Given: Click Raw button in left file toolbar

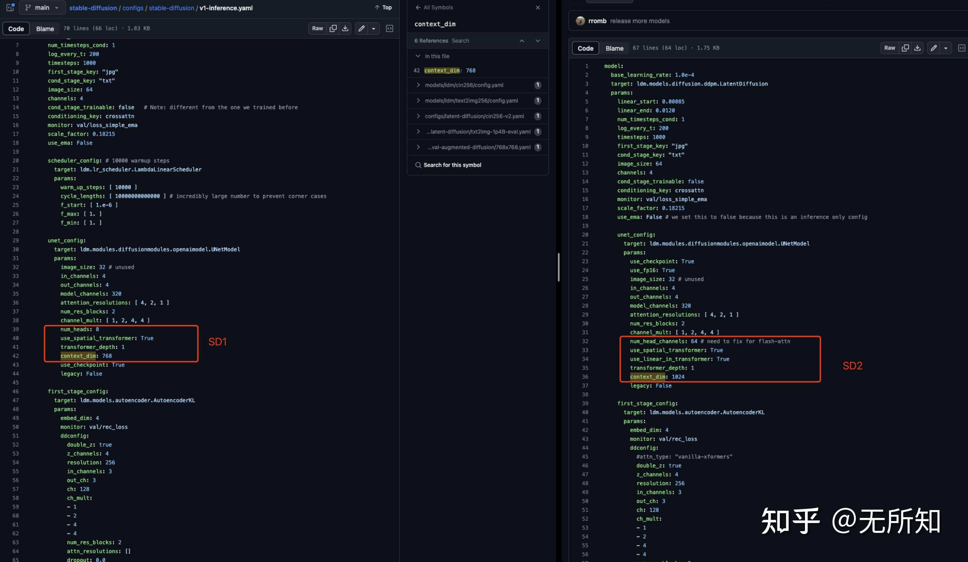Looking at the screenshot, I should click(x=317, y=28).
